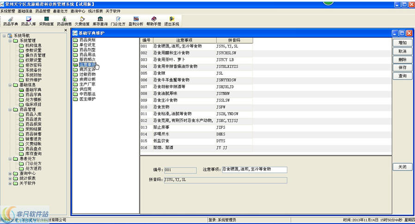Collapse the 系统导航 root node
This screenshot has width=415, height=224.
(x=4, y=35)
